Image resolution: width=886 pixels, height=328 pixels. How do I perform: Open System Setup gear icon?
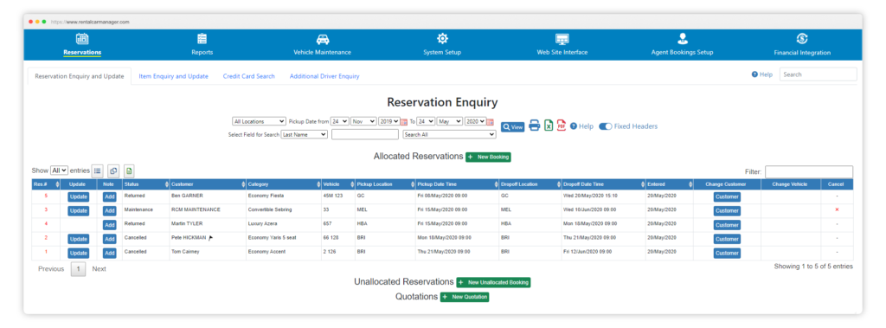pos(442,38)
